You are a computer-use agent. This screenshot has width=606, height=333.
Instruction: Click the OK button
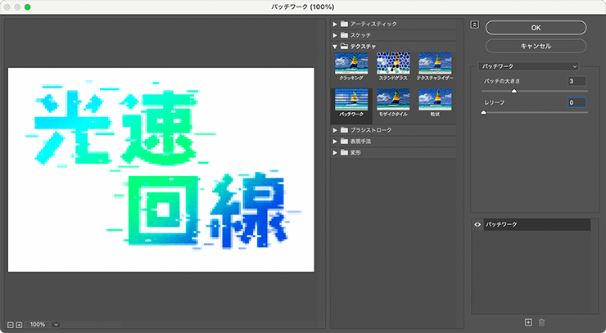536,28
